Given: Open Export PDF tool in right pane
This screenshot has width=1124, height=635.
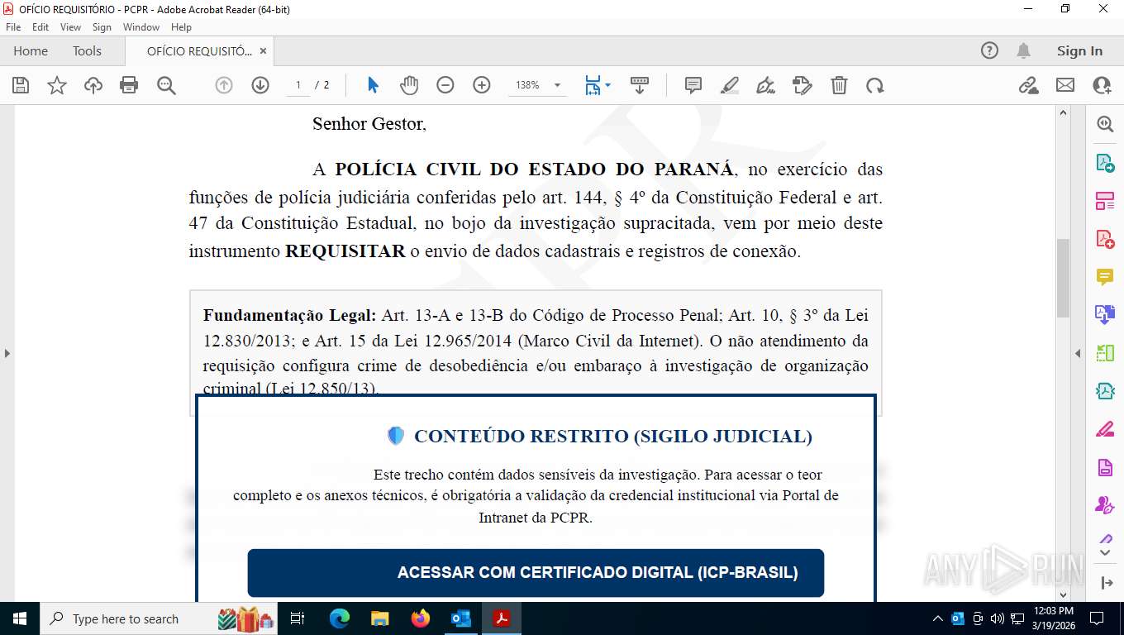Looking at the screenshot, I should pos(1105,163).
